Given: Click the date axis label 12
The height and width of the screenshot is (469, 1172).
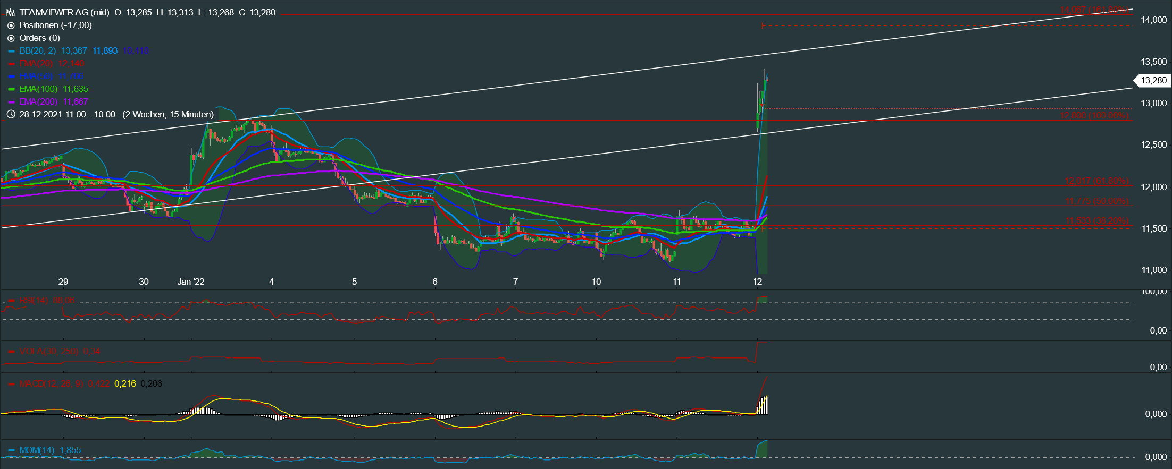Looking at the screenshot, I should click(x=757, y=282).
